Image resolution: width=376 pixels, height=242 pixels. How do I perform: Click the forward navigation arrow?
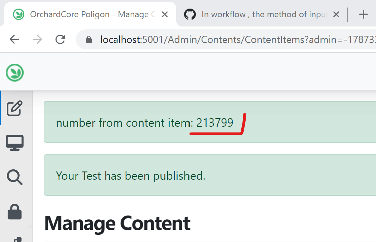tap(37, 39)
